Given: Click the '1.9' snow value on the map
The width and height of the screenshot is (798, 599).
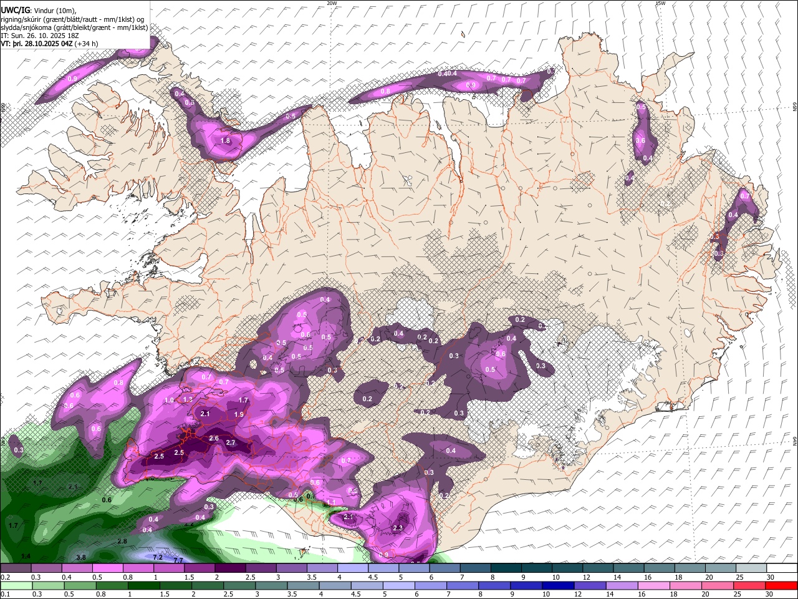Looking at the screenshot, I should click(239, 414).
